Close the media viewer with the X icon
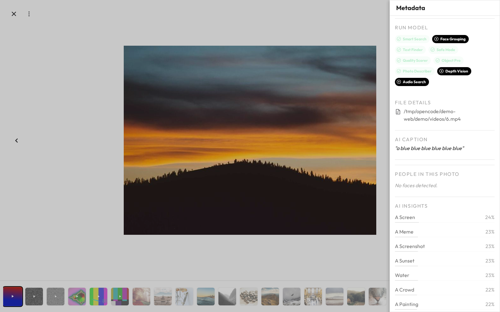Screen dimensions: 500x312 (14, 14)
